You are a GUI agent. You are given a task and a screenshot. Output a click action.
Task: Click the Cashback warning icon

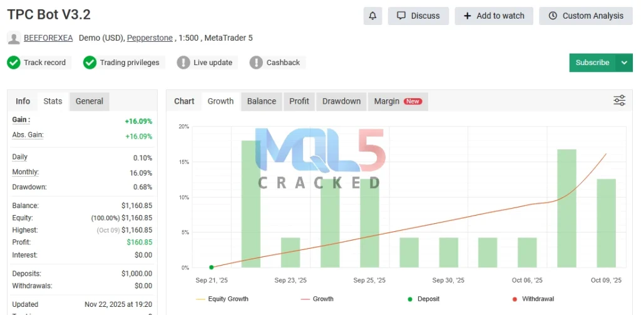point(256,62)
